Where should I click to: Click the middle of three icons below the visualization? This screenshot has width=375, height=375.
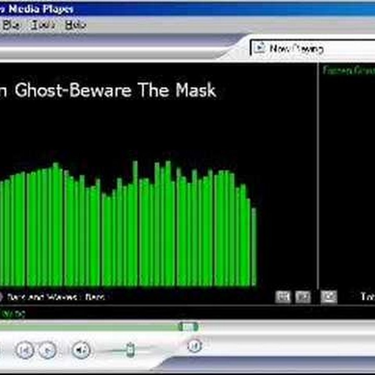click(x=303, y=297)
